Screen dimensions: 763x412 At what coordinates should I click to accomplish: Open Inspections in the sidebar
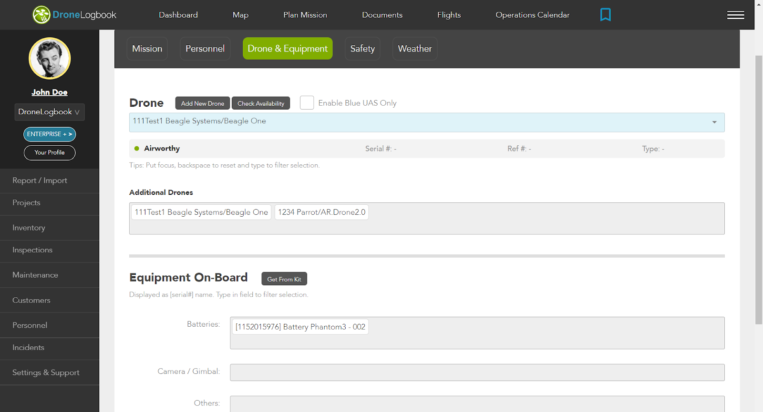[50, 250]
